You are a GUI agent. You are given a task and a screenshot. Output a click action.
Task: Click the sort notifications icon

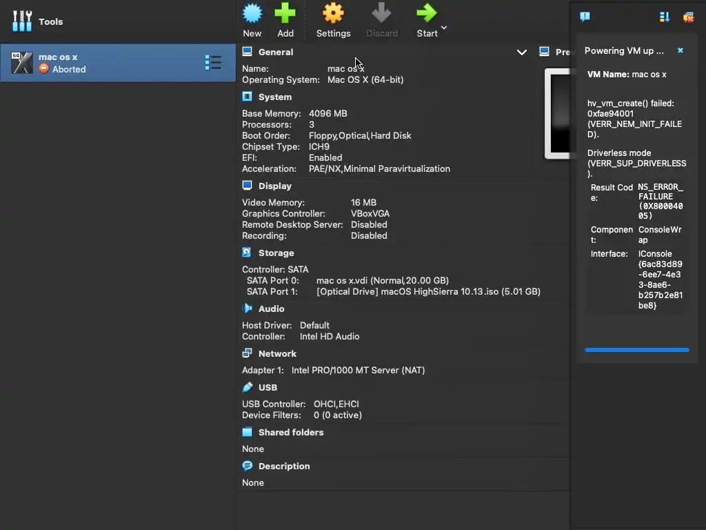click(x=665, y=17)
